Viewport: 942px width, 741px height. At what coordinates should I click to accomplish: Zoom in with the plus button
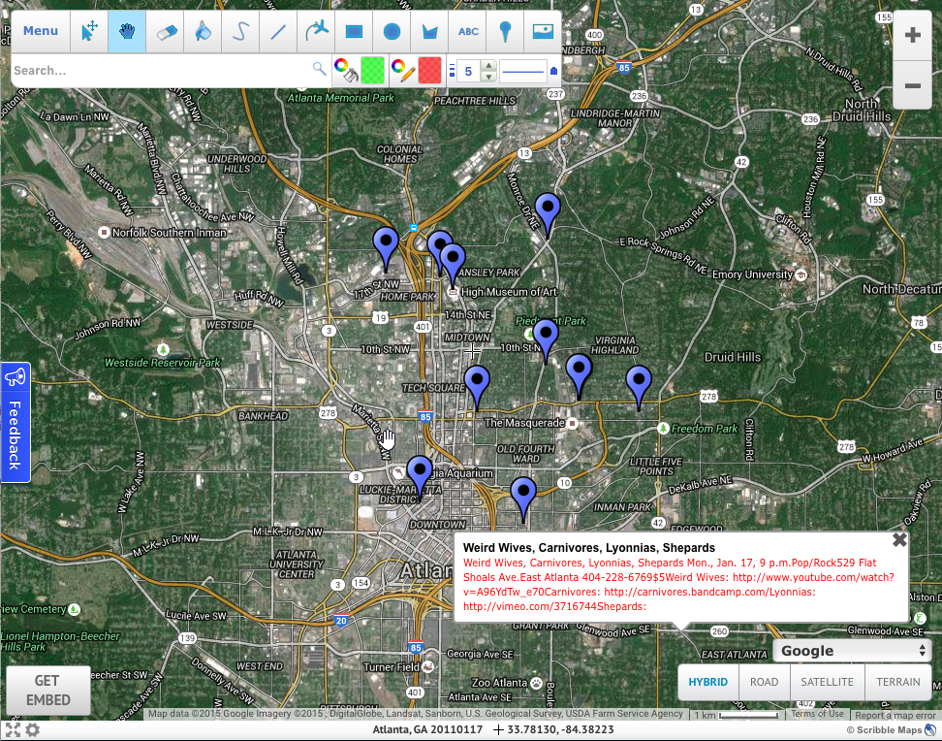pos(912,35)
